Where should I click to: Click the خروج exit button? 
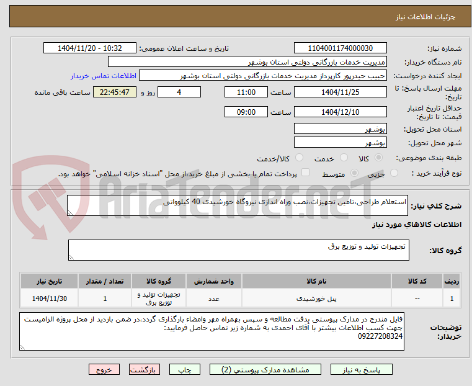coord(104,369)
